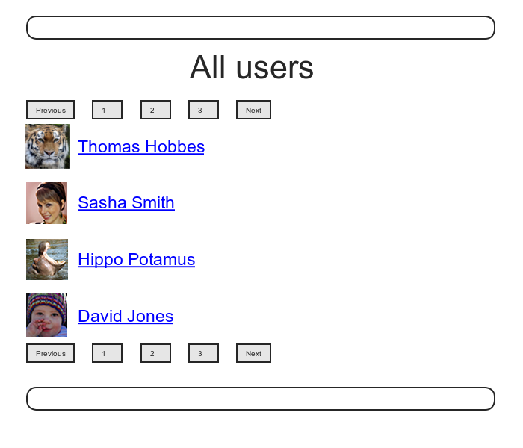Go to page 1 in top pagination
The image size is (523, 448).
pyautogui.click(x=107, y=110)
